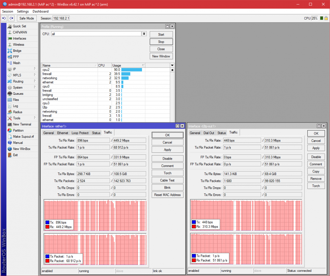This screenshot has width=330, height=276.
Task: Open the Bridge configuration
Action: point(17,51)
